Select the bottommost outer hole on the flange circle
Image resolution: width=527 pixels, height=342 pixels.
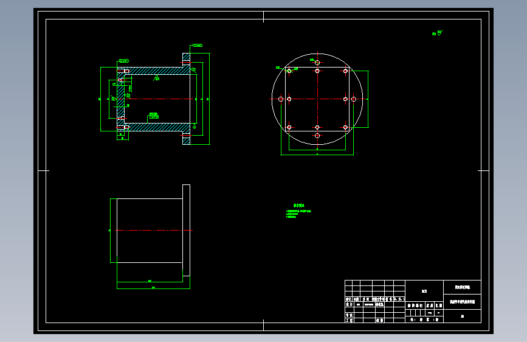click(x=317, y=136)
